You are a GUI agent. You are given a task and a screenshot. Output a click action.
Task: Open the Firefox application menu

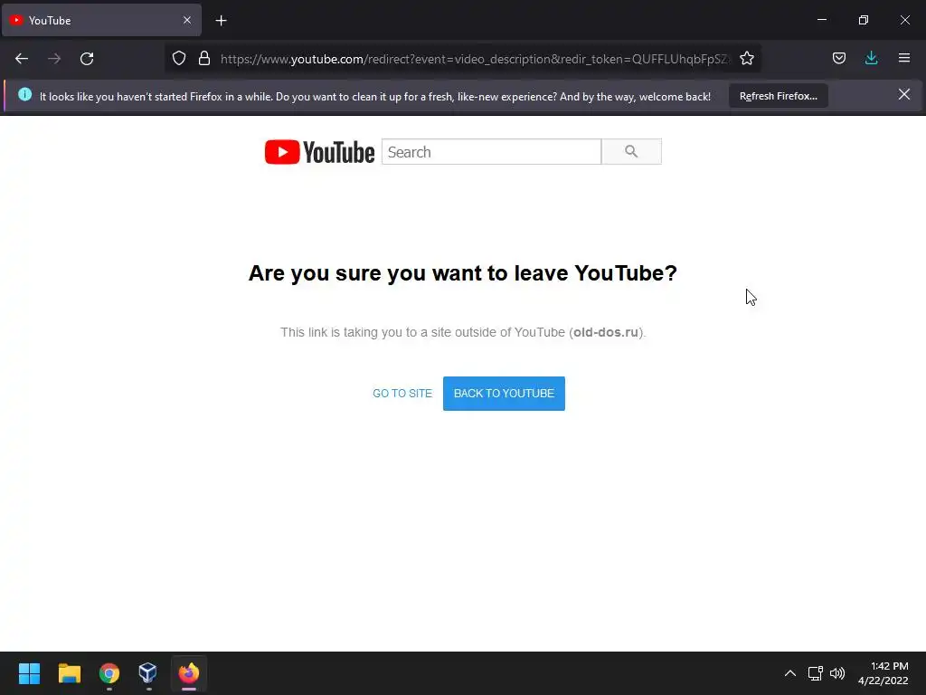coord(904,58)
